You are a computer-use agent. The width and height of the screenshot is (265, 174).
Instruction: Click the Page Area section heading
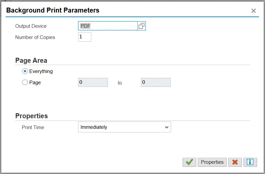(31, 60)
